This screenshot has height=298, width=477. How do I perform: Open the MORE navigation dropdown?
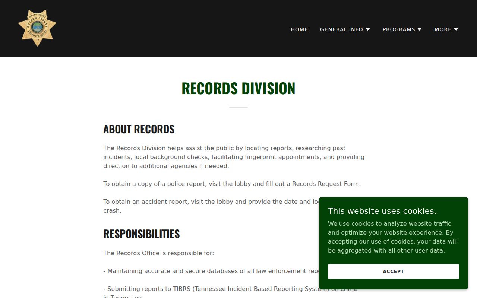coord(446,29)
